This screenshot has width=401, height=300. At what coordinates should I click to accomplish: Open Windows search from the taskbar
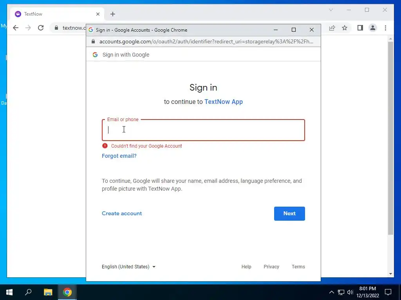tap(28, 292)
